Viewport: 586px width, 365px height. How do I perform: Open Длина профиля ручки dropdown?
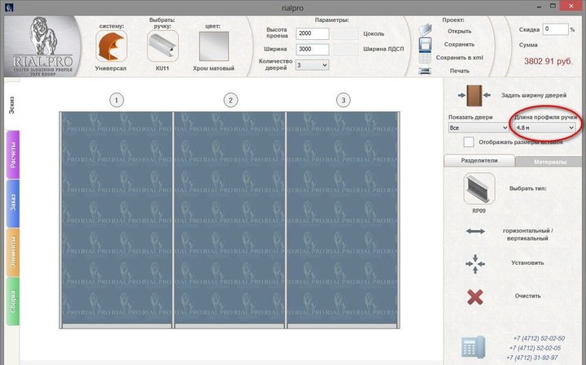pos(544,128)
